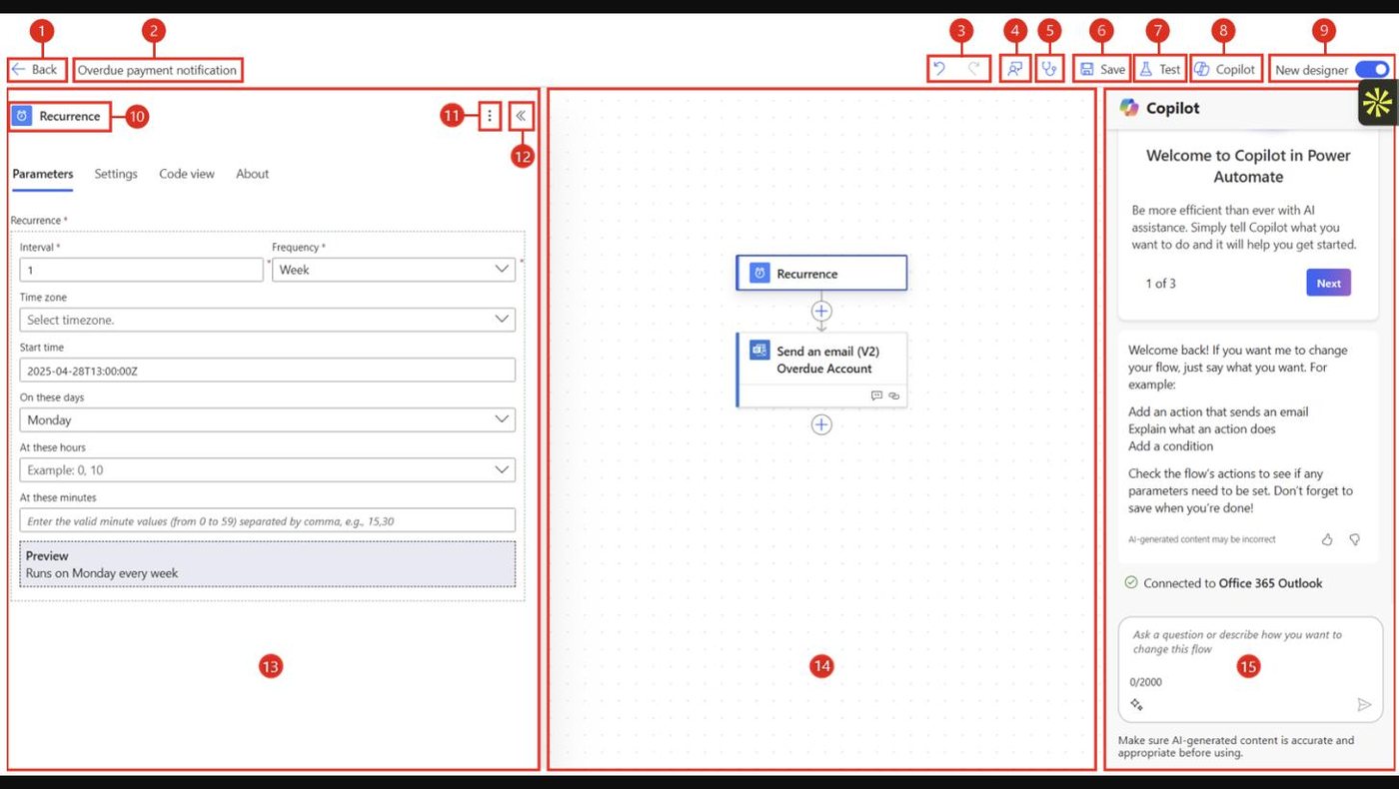Switch to the Settings tab
This screenshot has width=1399, height=789.
click(x=116, y=174)
